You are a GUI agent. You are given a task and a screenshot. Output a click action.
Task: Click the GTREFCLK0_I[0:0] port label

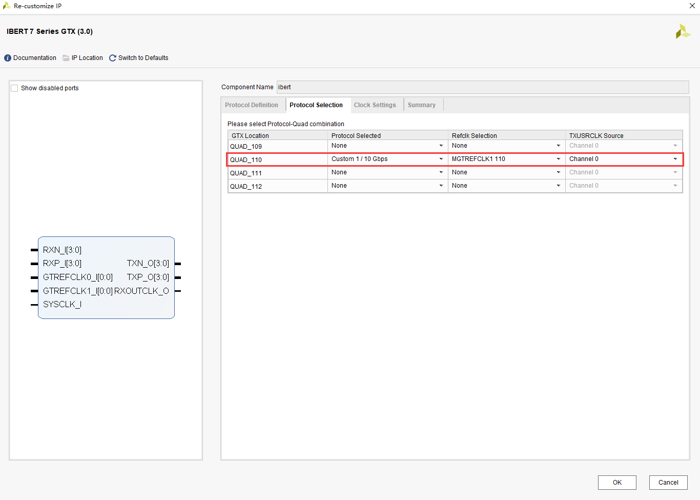(x=78, y=277)
